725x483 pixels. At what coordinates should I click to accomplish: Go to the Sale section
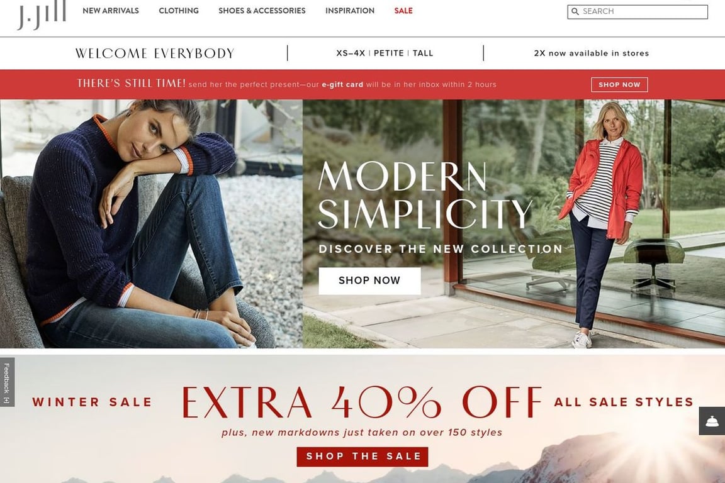[403, 11]
